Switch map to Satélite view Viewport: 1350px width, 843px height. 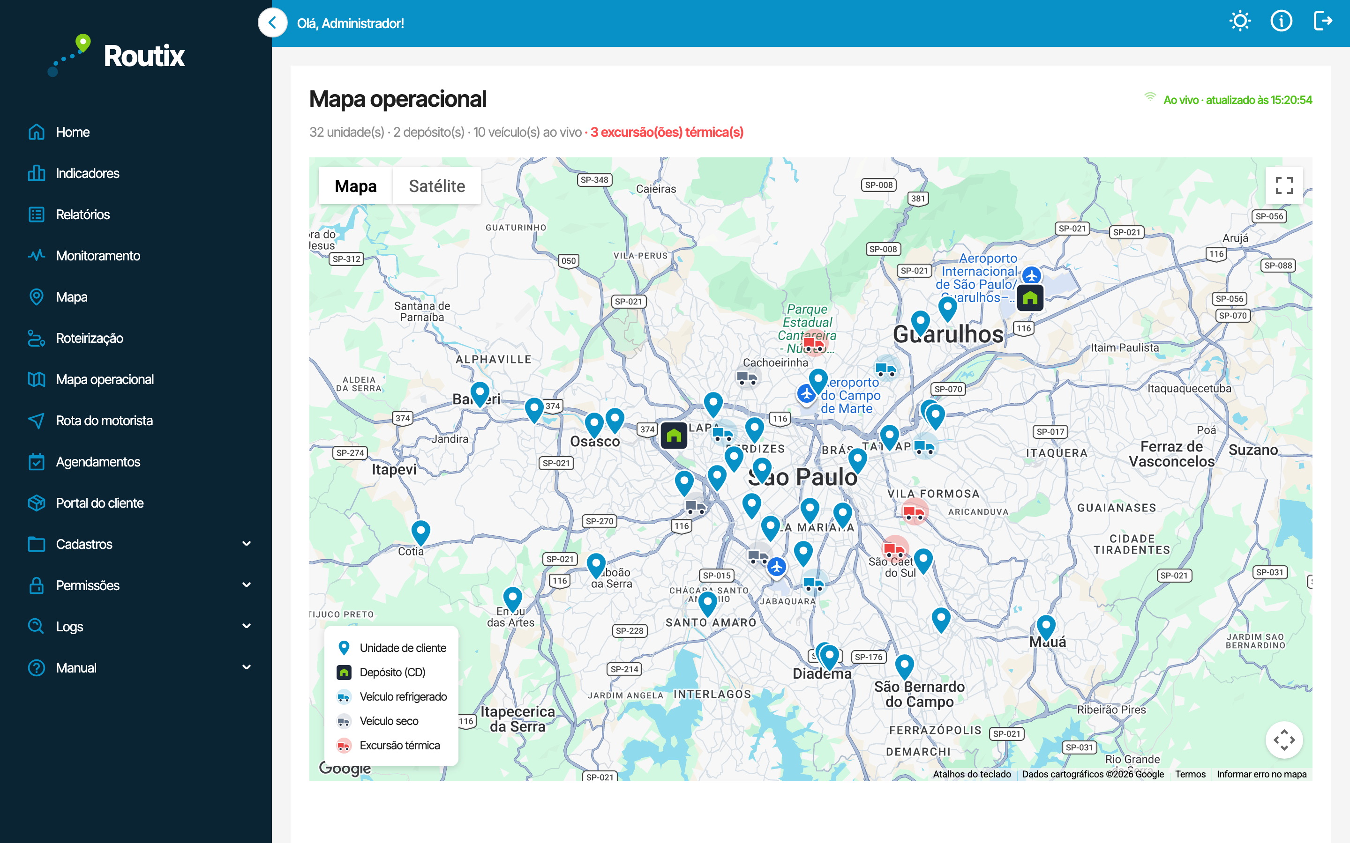437,186
